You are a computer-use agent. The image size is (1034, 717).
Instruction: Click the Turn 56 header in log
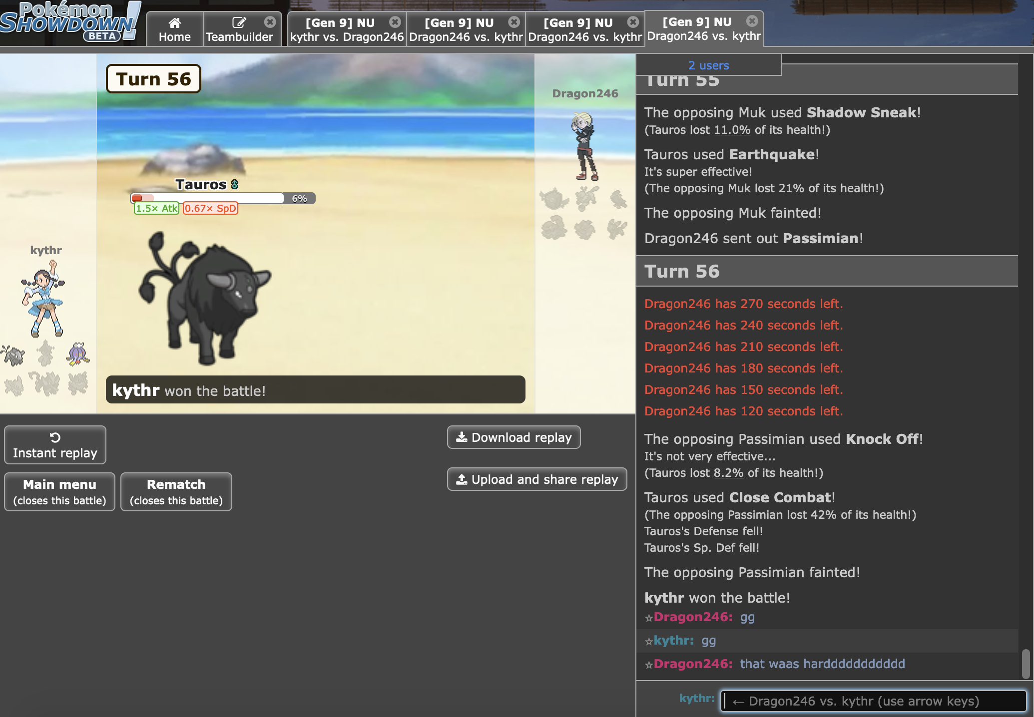(x=827, y=271)
